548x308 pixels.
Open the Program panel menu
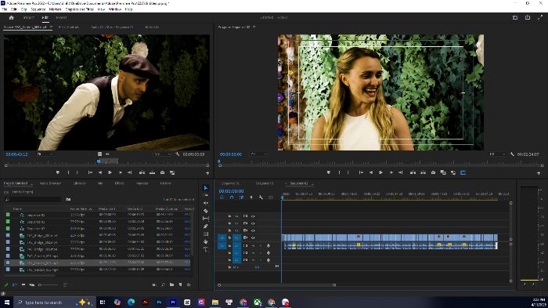click(x=254, y=27)
